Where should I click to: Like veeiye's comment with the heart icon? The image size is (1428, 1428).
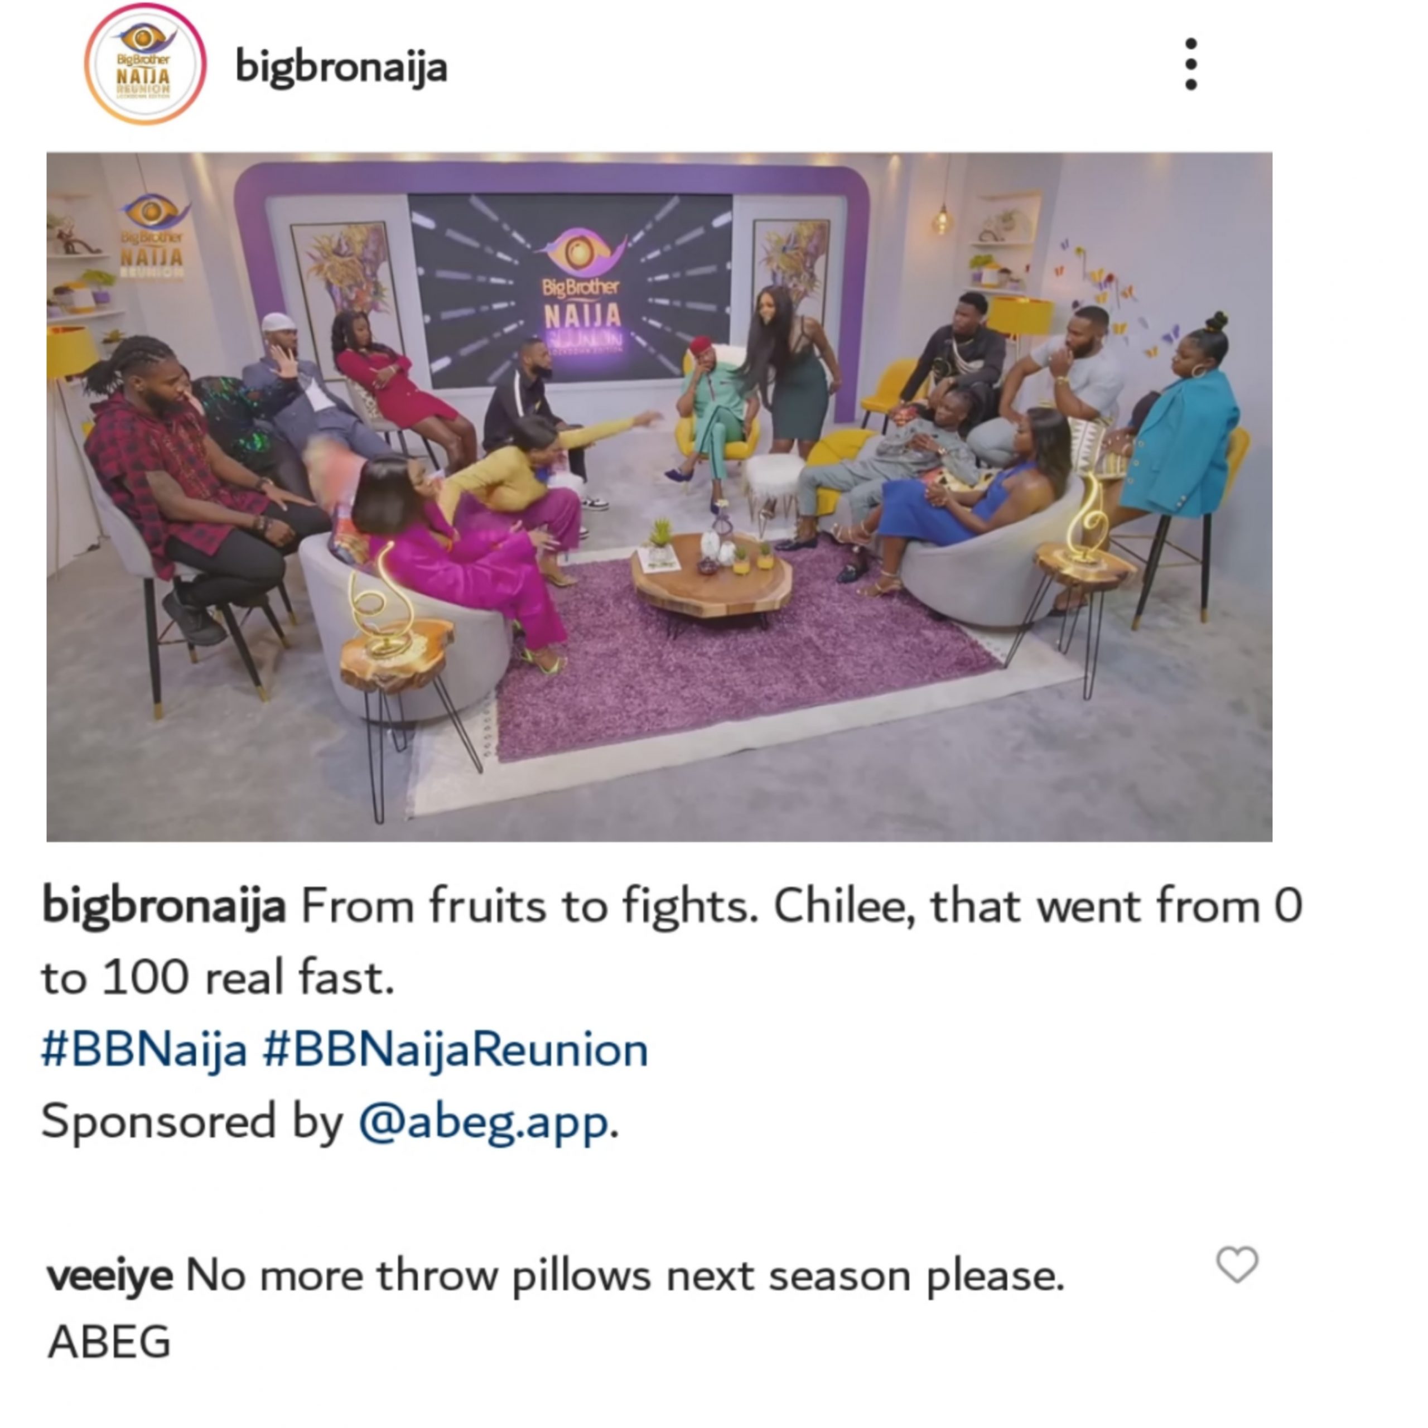1237,1265
